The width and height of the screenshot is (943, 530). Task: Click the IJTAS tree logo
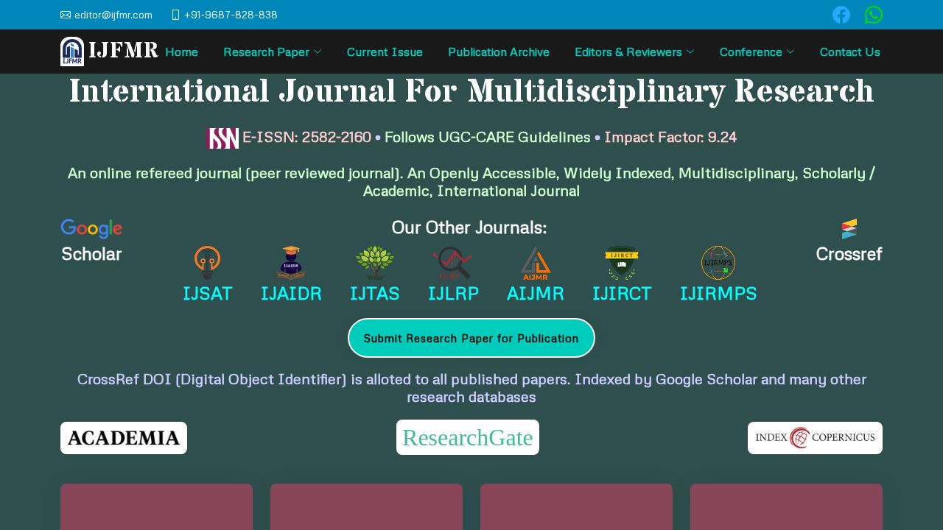coord(375,263)
